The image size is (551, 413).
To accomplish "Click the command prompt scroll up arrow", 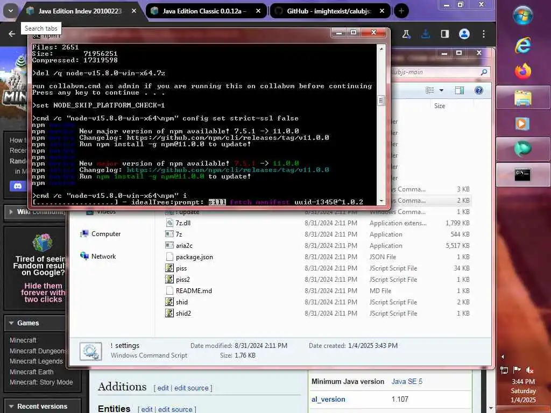I will (x=382, y=49).
